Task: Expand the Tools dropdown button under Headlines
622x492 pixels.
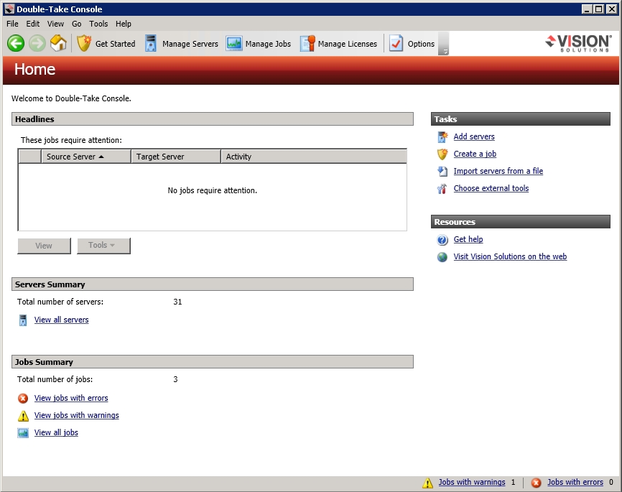Action: click(x=103, y=246)
